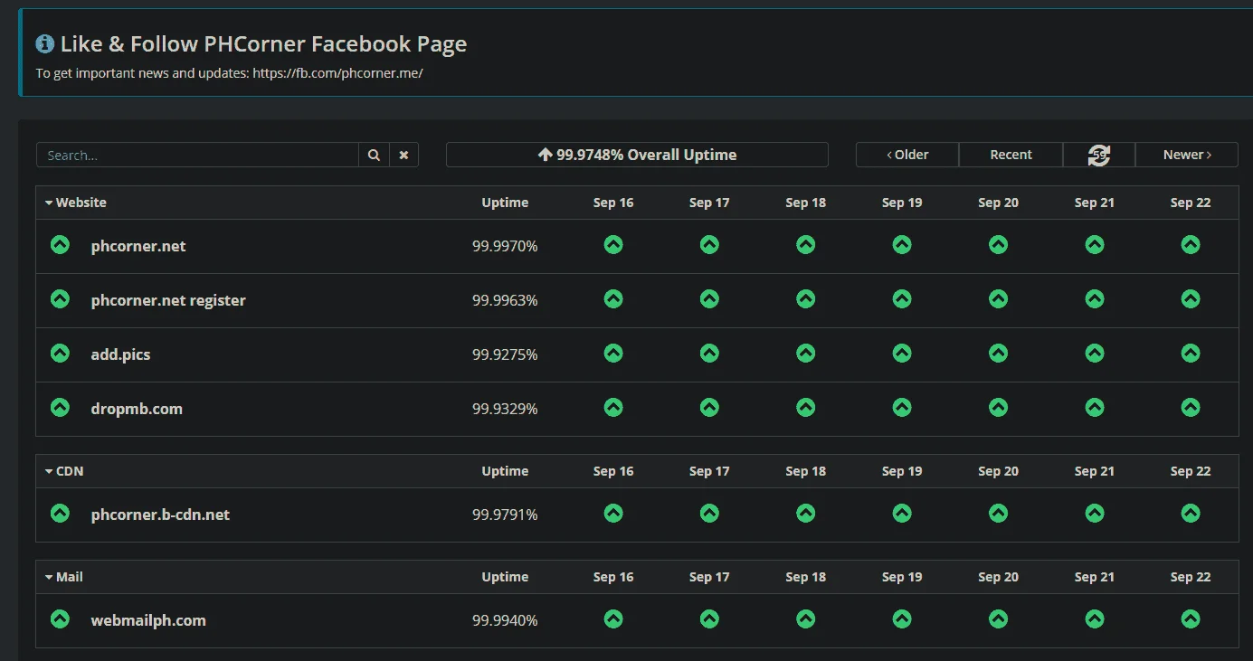Image resolution: width=1253 pixels, height=661 pixels.
Task: Click the 99.9329% uptime value
Action: (505, 409)
